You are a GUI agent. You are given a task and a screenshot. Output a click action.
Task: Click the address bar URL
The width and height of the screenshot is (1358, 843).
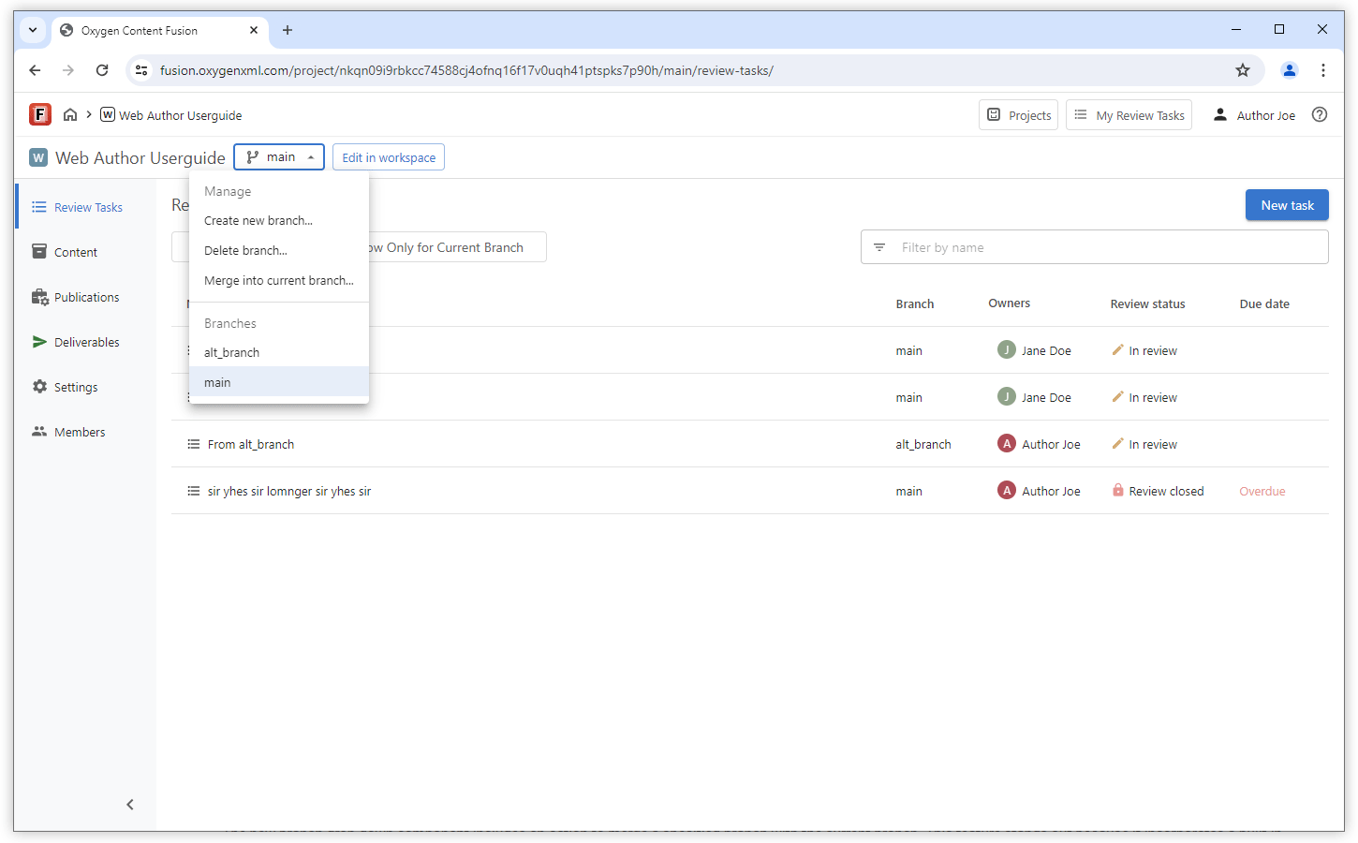(x=466, y=70)
